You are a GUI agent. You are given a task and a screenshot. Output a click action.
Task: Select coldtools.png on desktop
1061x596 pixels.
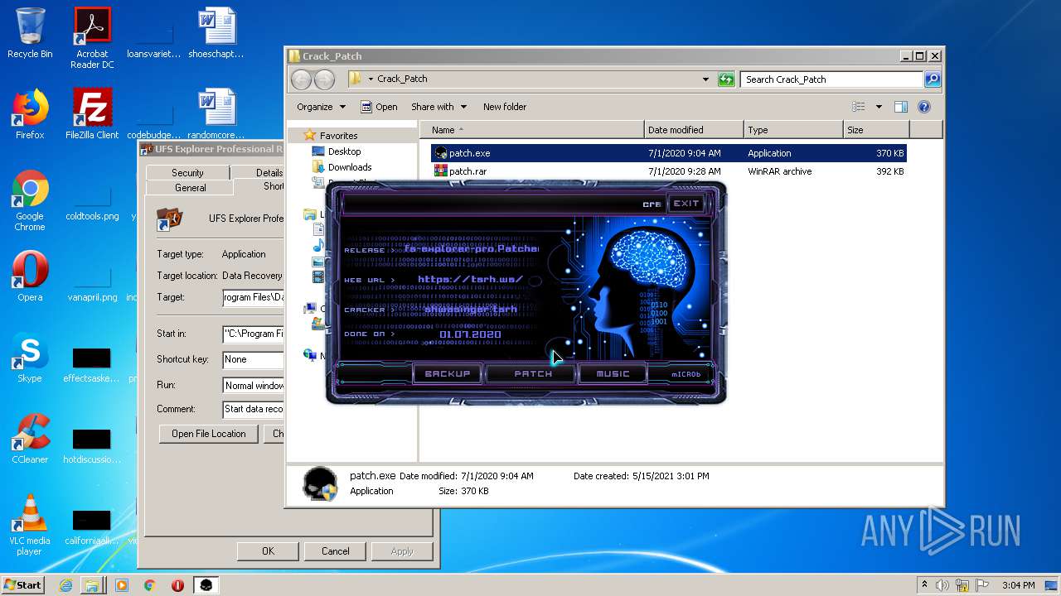92,202
